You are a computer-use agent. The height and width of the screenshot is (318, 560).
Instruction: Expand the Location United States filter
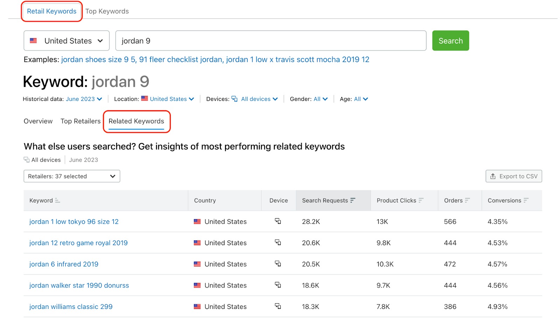[172, 99]
